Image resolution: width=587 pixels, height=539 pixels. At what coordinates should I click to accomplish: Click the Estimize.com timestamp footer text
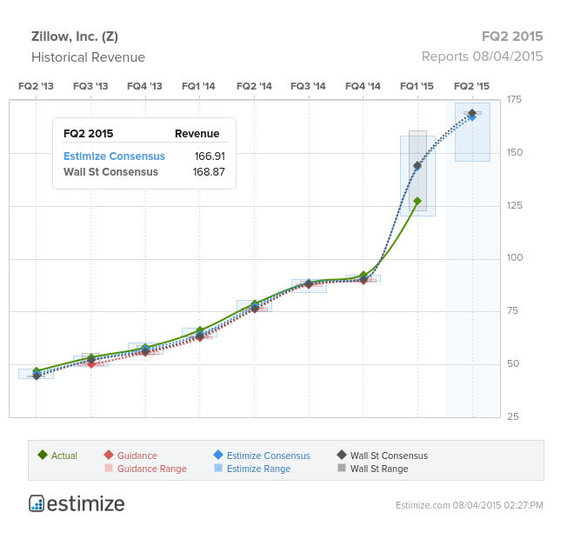[469, 505]
